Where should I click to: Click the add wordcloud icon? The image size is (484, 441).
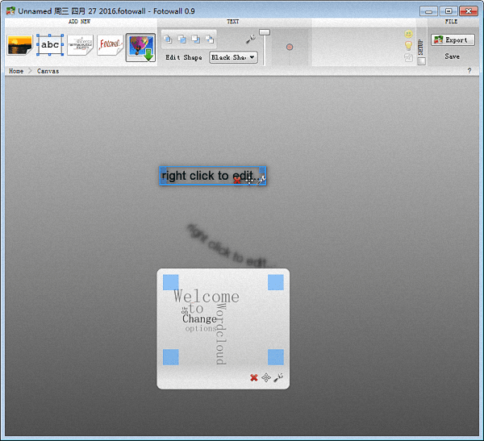[80, 45]
